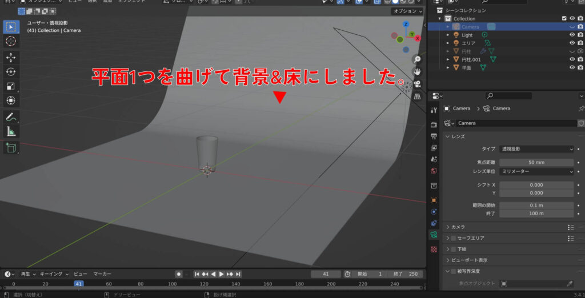Choose the Scale tool
Image resolution: width=585 pixels, height=298 pixels.
(x=11, y=86)
